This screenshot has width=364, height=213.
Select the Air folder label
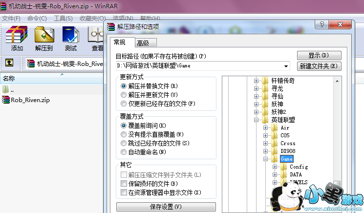click(285, 128)
